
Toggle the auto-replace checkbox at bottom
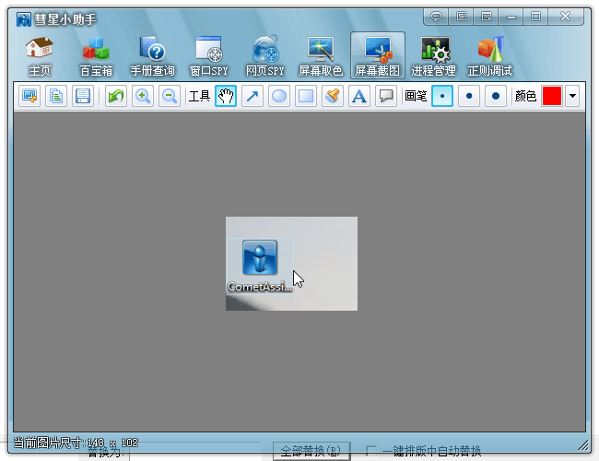point(371,451)
